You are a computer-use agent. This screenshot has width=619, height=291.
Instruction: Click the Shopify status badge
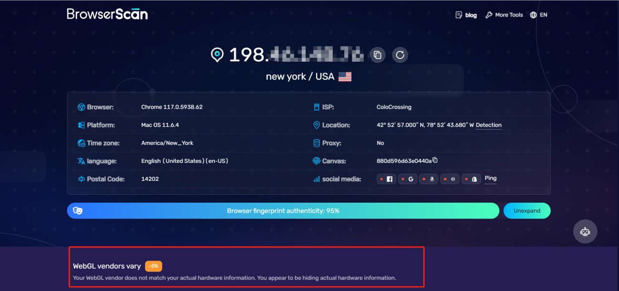(471, 179)
